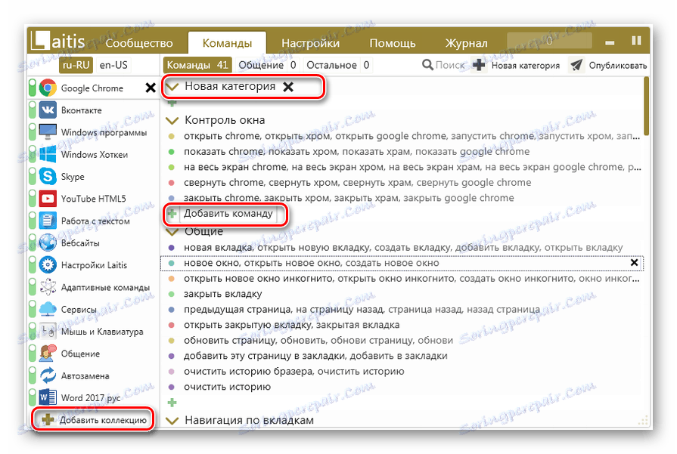Pause recognition with the pause icon
This screenshot has height=454, width=677.
(636, 41)
